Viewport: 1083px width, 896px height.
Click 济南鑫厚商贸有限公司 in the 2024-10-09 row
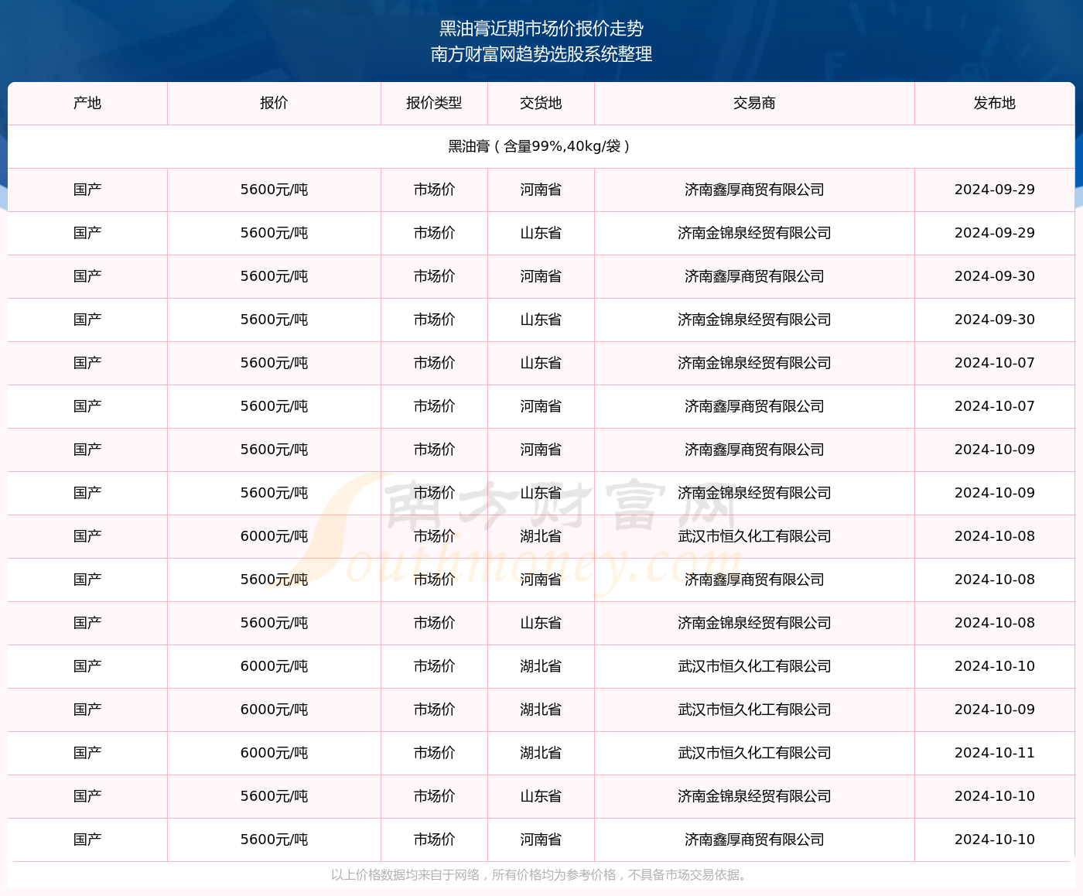754,450
